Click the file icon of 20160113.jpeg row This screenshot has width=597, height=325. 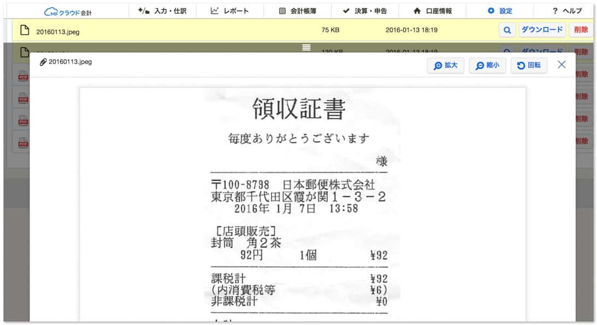click(x=25, y=30)
